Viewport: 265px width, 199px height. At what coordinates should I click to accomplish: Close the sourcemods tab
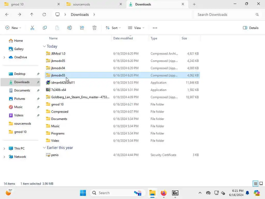coord(121,4)
